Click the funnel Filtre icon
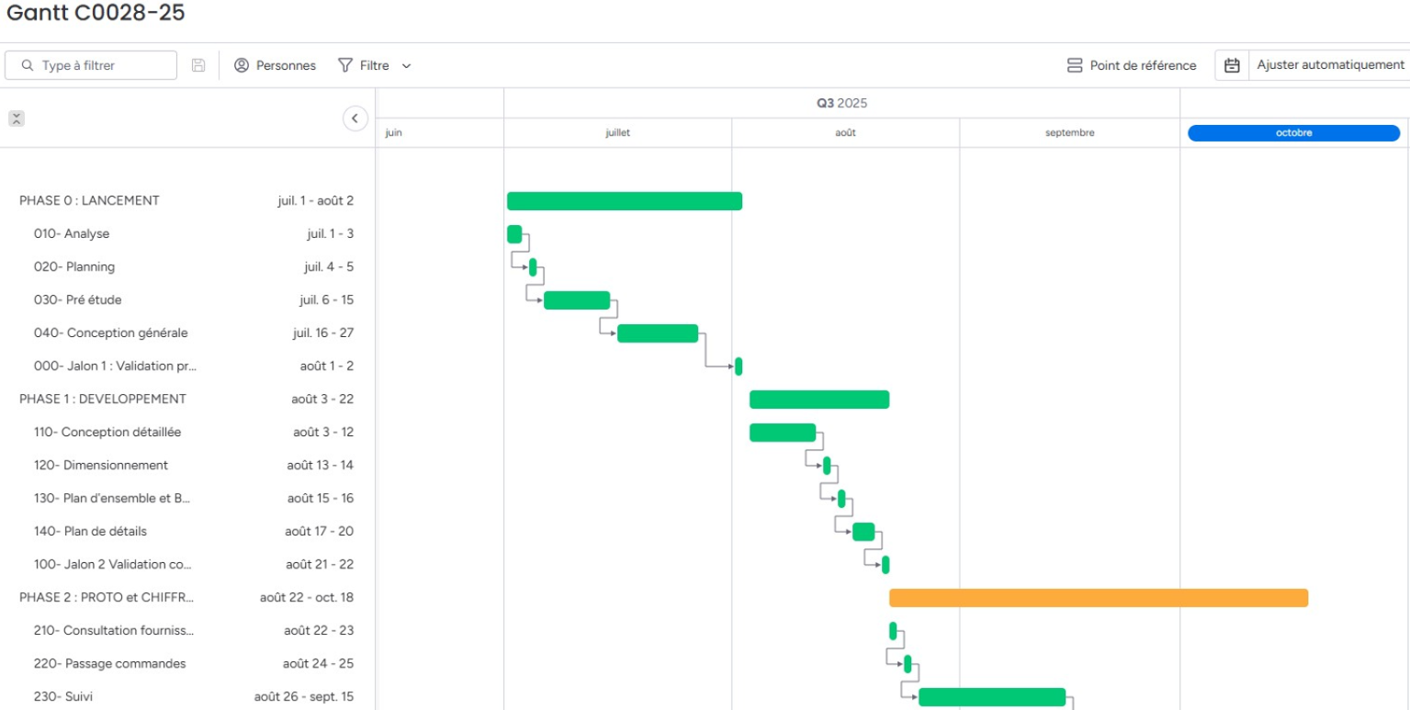The height and width of the screenshot is (710, 1410). 345,65
